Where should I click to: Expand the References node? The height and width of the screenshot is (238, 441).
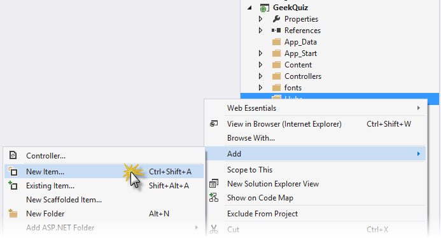pos(260,30)
